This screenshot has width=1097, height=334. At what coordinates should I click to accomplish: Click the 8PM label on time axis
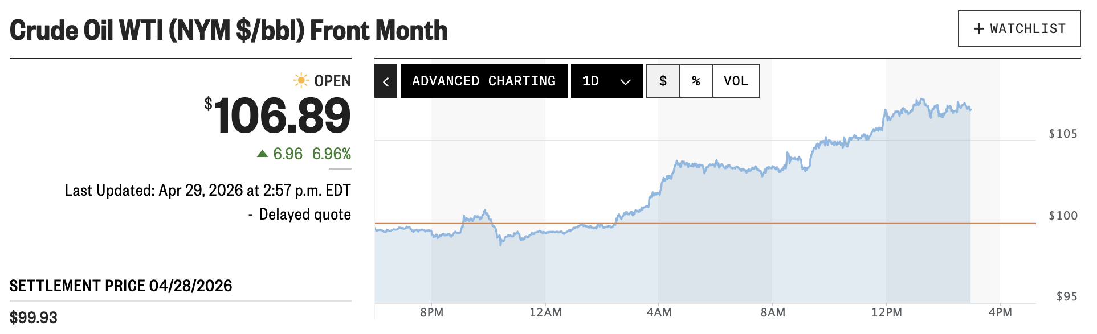431,312
